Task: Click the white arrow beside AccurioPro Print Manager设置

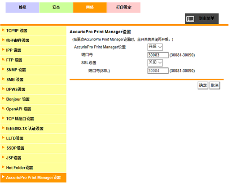Action: pyautogui.click(x=3, y=177)
